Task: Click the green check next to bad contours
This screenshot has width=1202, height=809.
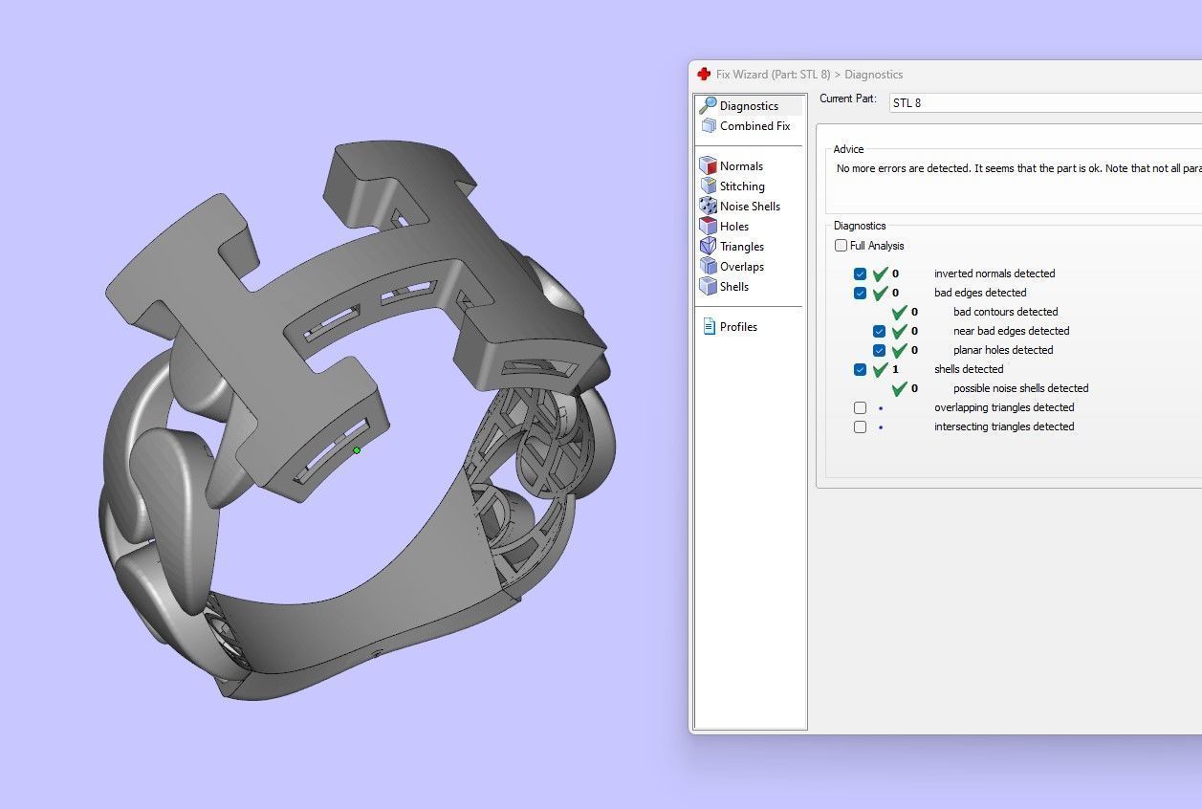Action: click(x=899, y=312)
